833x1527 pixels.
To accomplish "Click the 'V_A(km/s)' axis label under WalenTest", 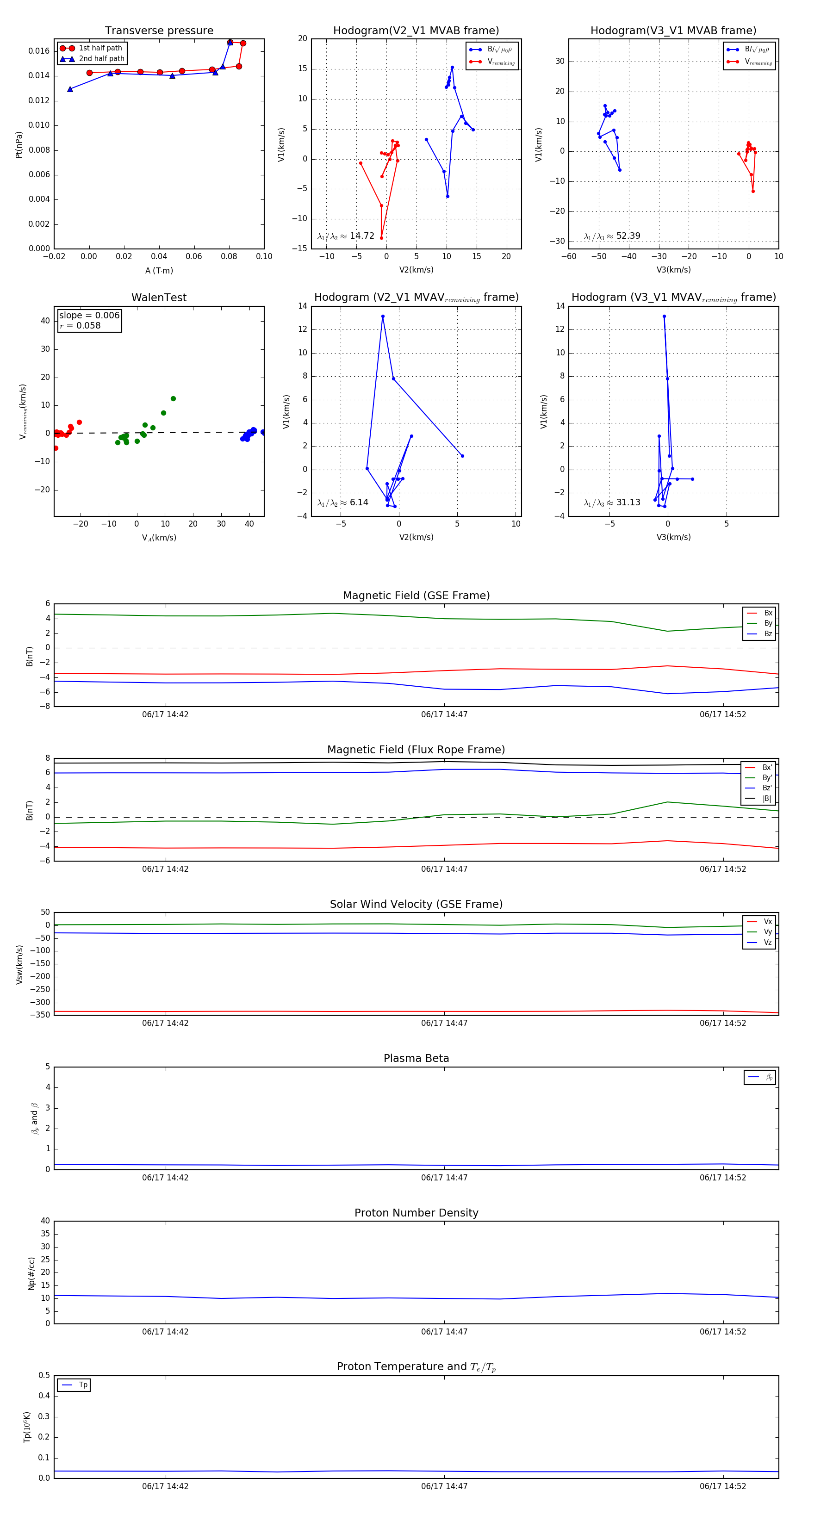I will pyautogui.click(x=159, y=538).
